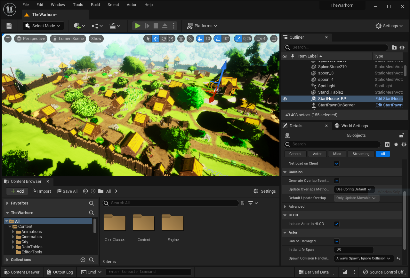This screenshot has height=278, width=410.
Task: Activate the Scale gizmo tool
Action: click(171, 39)
